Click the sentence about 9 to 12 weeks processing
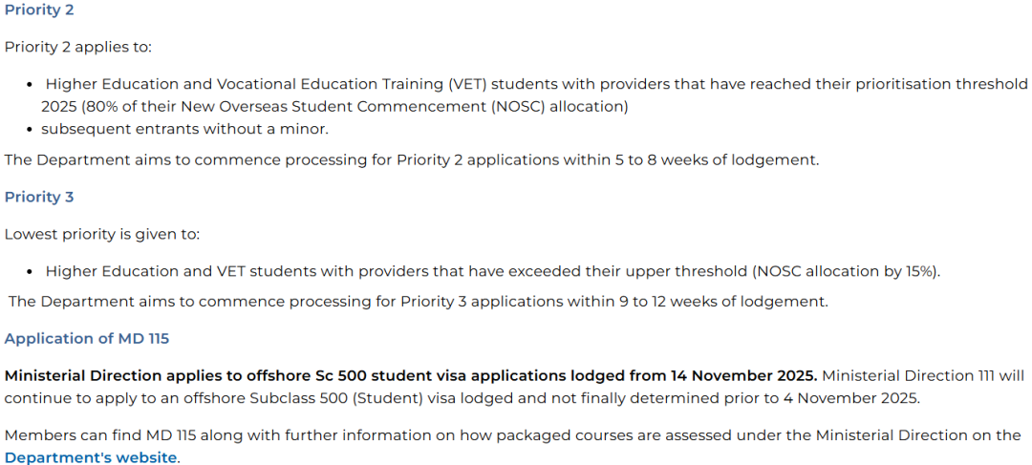Image resolution: width=1032 pixels, height=465 pixels. tap(418, 302)
